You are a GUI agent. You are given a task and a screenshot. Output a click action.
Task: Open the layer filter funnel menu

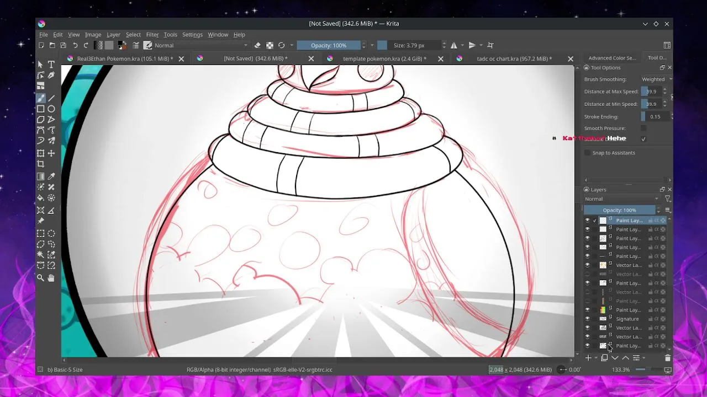click(668, 199)
